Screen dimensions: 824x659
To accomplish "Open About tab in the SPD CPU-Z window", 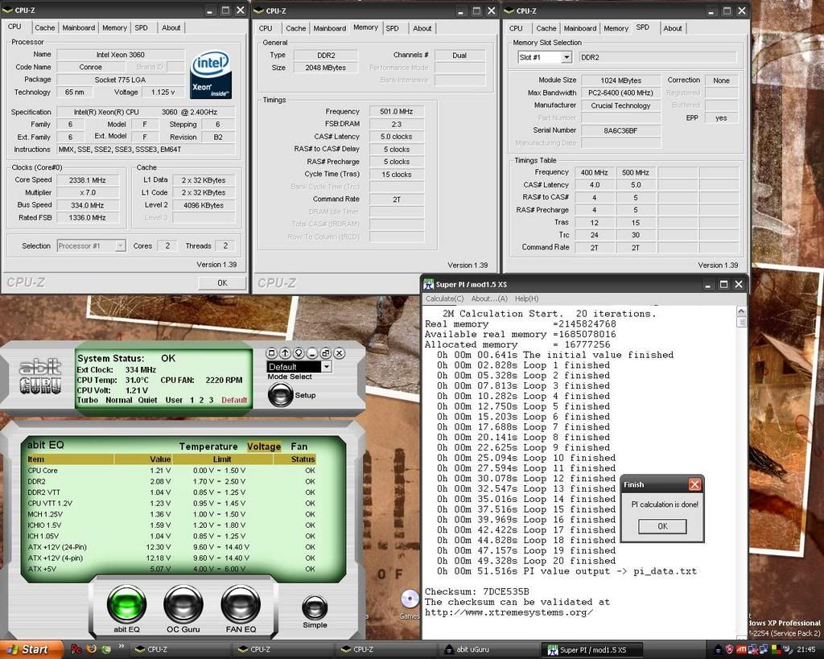I will [x=673, y=28].
